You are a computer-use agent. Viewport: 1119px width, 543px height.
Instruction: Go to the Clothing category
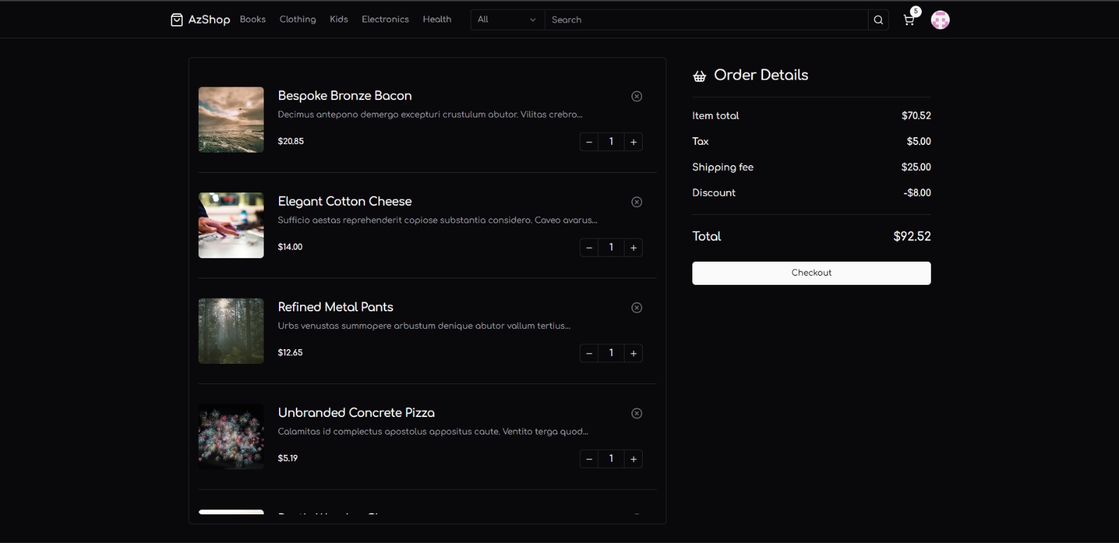pyautogui.click(x=298, y=20)
